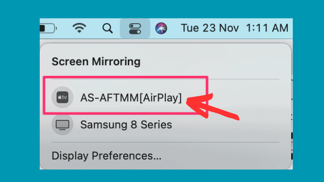Click the Apple TV device icon
324x182 pixels.
tap(62, 97)
